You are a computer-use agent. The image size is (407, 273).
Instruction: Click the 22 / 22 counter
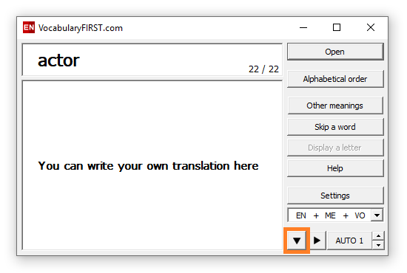click(x=263, y=69)
